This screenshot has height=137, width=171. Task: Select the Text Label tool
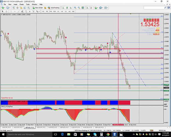tap(33, 11)
